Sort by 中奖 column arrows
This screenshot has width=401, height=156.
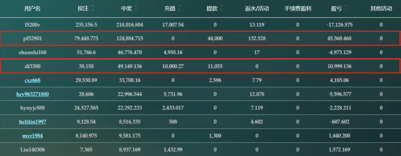136,9
